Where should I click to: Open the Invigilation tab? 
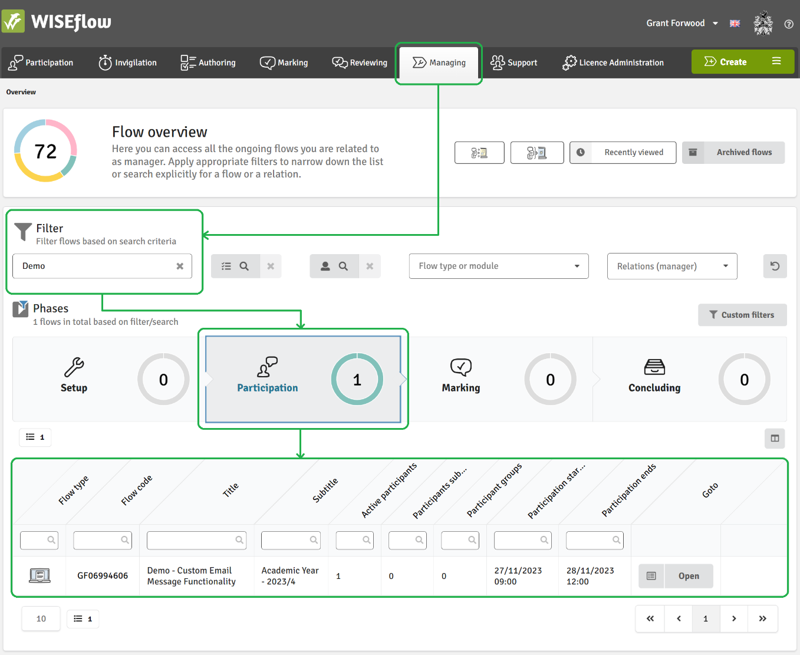point(127,62)
